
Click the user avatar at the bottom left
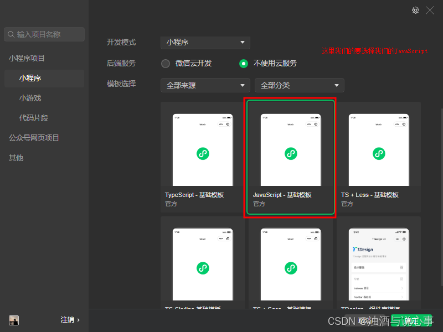point(14,320)
